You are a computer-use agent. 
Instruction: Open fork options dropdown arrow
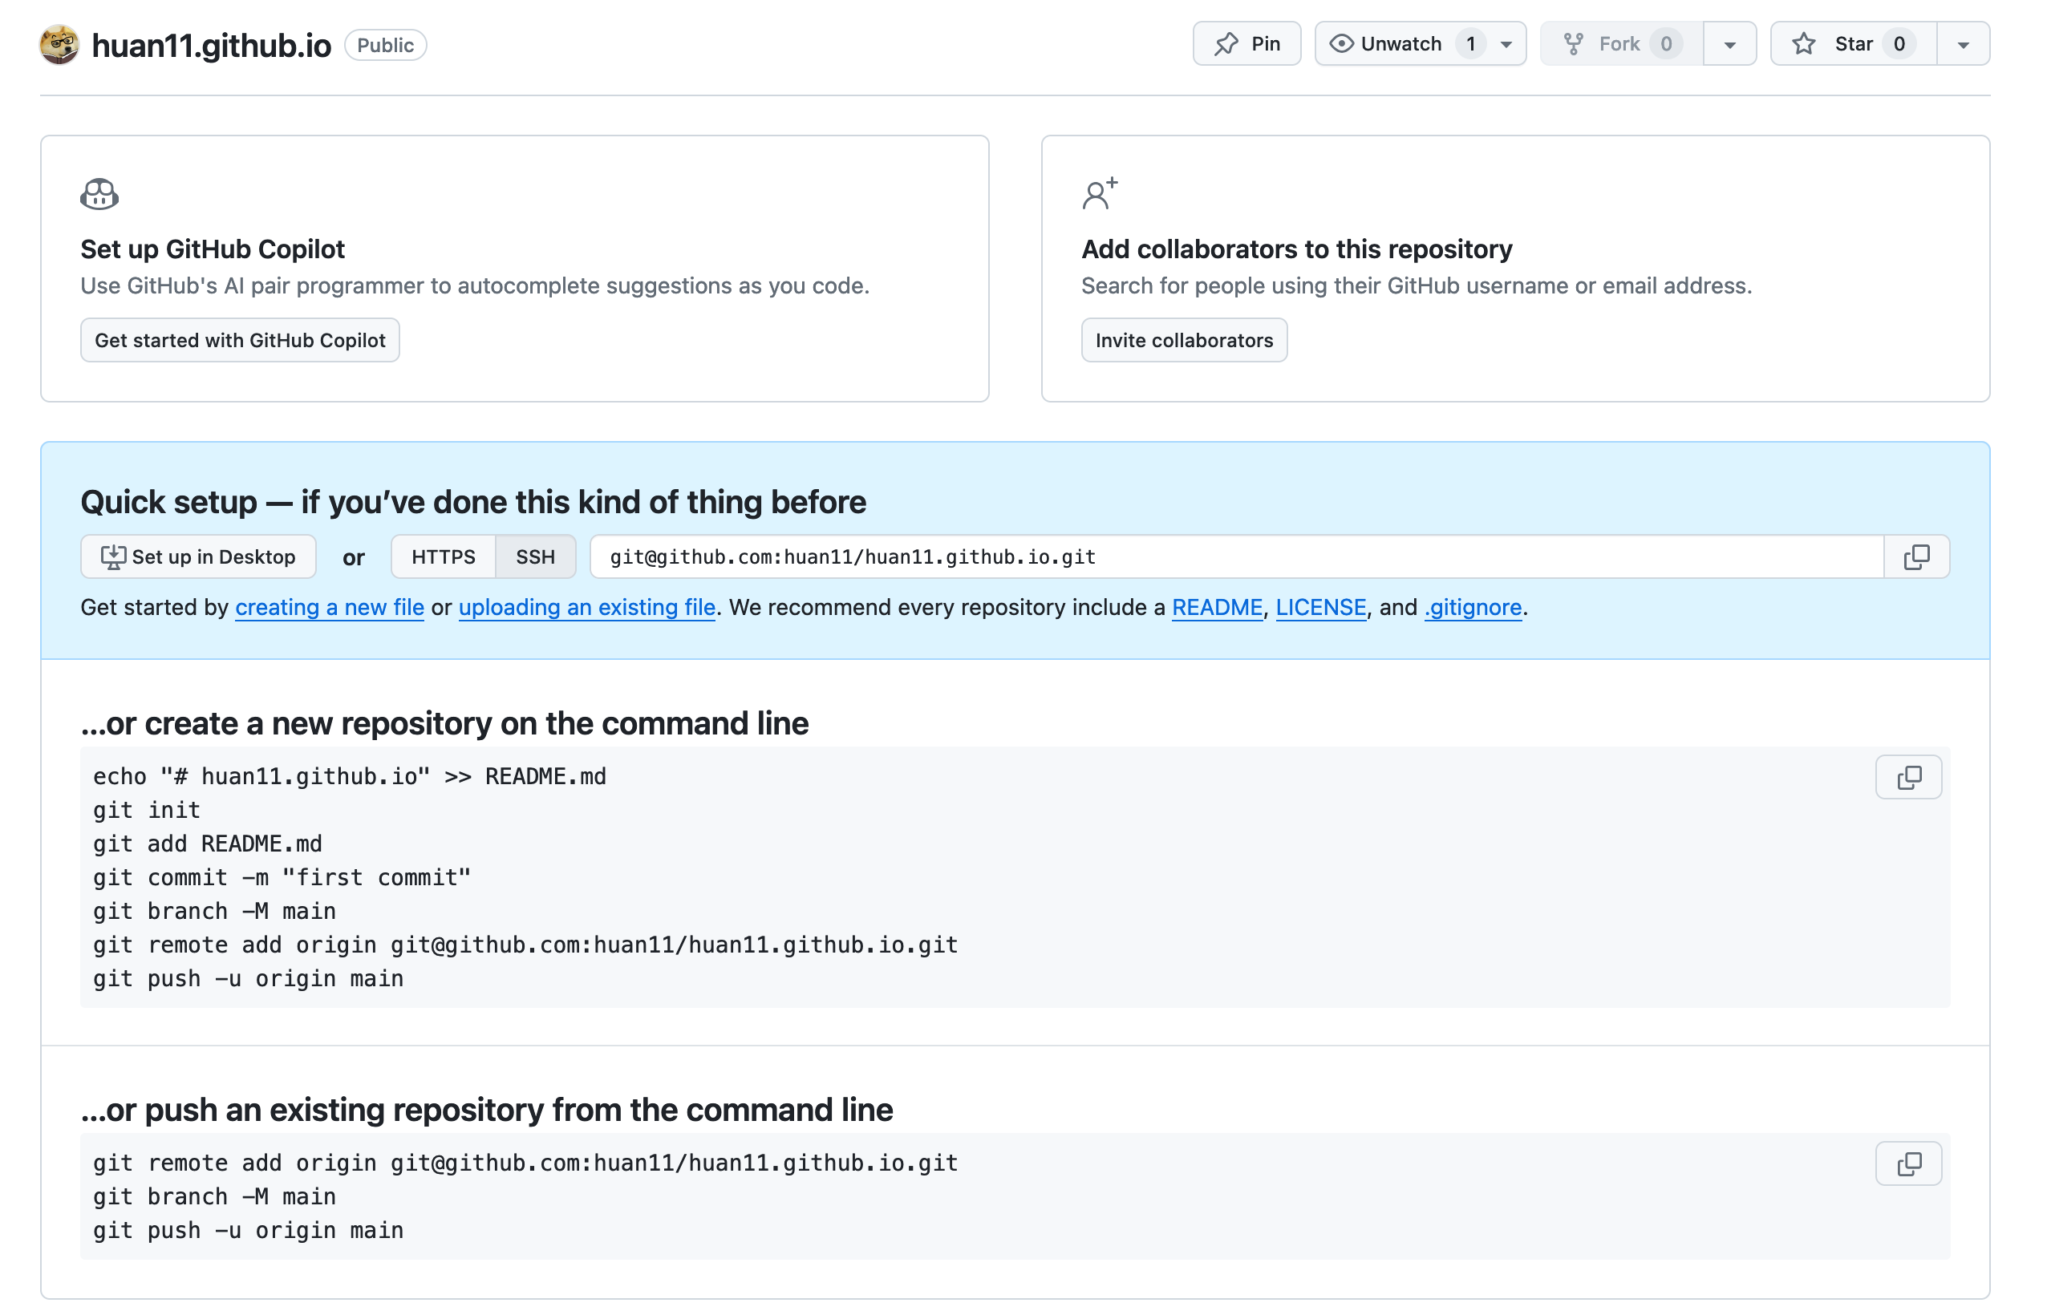pos(1729,43)
